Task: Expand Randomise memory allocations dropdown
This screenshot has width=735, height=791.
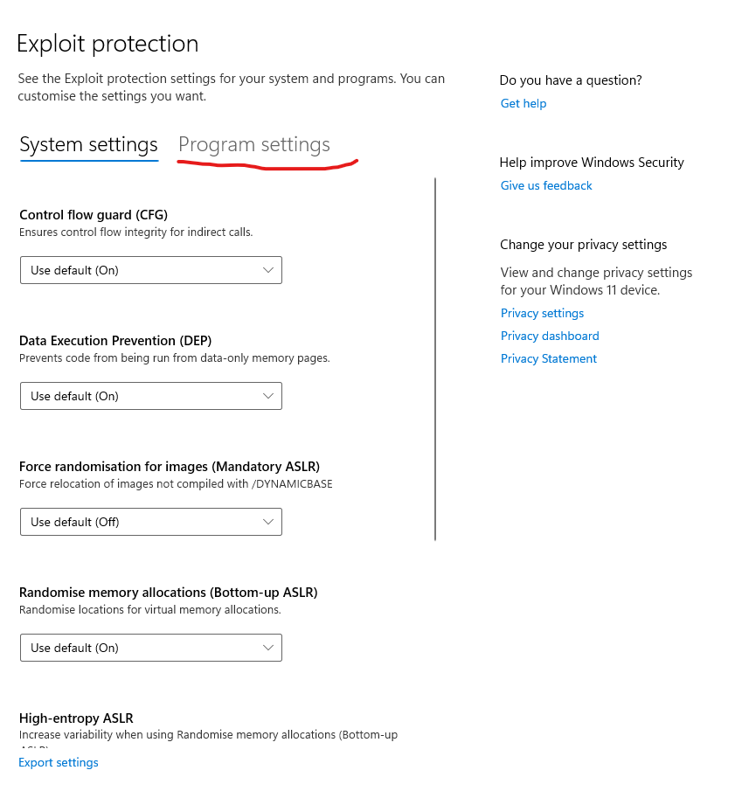Action: [x=150, y=648]
